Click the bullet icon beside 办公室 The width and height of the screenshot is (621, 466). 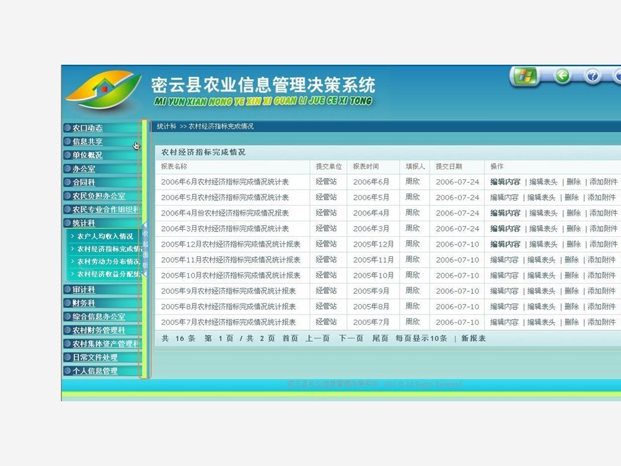[67, 169]
